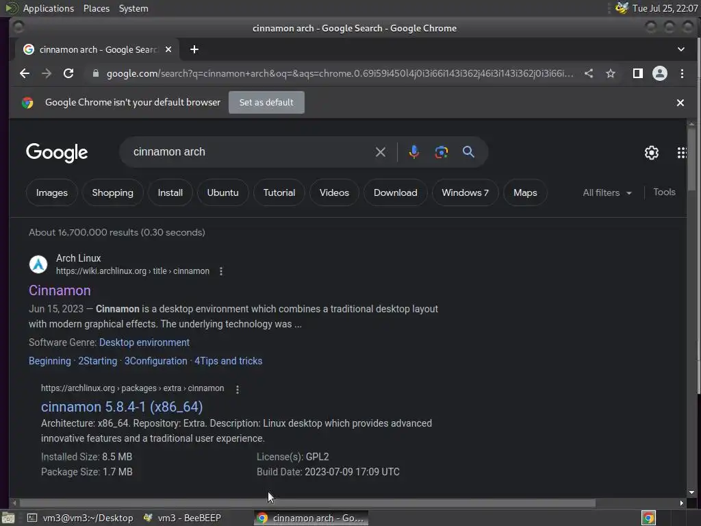
Task: Jump to 3Configuration section link
Action: (155, 361)
